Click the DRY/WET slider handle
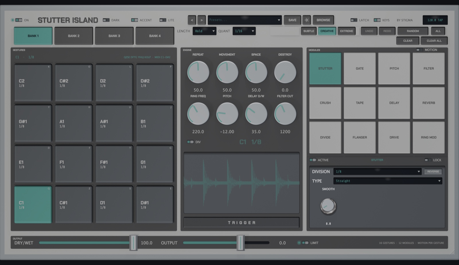The width and height of the screenshot is (459, 265). point(133,243)
